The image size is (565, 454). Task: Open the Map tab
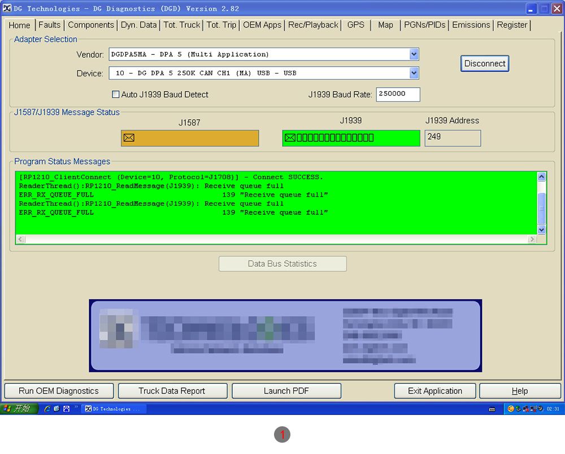pos(385,25)
